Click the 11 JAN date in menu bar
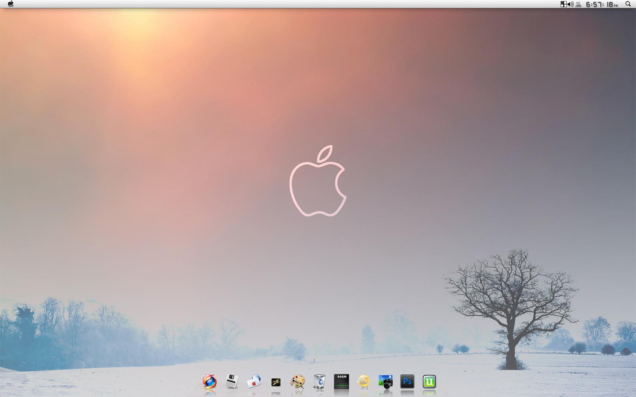 click(x=578, y=4)
